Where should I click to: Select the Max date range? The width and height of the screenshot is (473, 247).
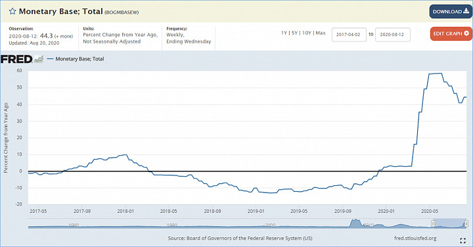[x=321, y=33]
